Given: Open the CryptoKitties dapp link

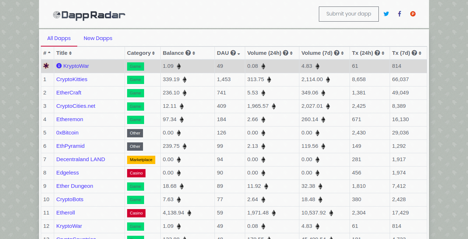Looking at the screenshot, I should [x=72, y=79].
